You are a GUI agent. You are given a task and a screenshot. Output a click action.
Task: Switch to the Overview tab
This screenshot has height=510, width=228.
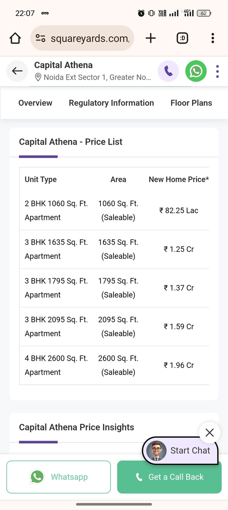35,103
